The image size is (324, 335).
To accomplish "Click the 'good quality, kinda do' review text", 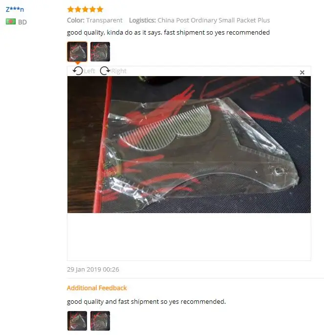I will pyautogui.click(x=168, y=33).
